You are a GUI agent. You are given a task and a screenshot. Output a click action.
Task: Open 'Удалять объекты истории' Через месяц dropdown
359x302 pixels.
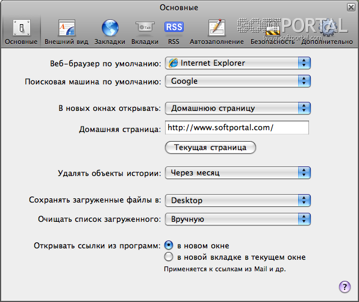coord(238,173)
